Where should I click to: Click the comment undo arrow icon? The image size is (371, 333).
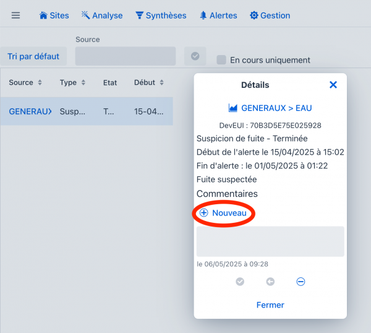[x=270, y=282]
